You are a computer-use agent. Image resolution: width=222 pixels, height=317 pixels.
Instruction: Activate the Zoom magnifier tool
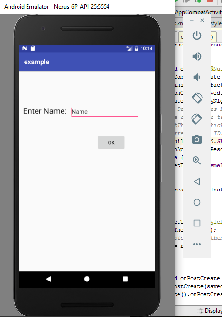coord(196,161)
